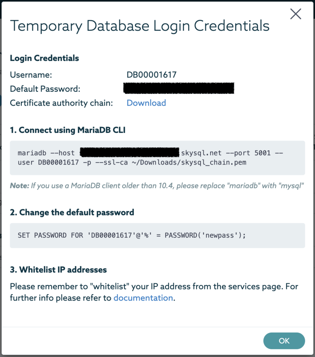The image size is (315, 357).
Task: Click the username value DB00001617
Action: tap(151, 75)
